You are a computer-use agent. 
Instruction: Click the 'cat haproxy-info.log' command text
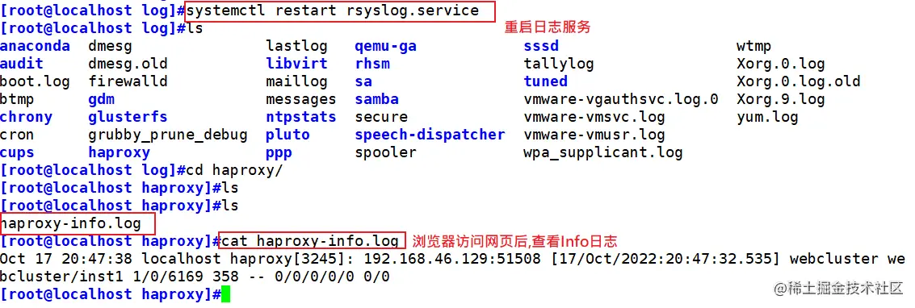(310, 241)
